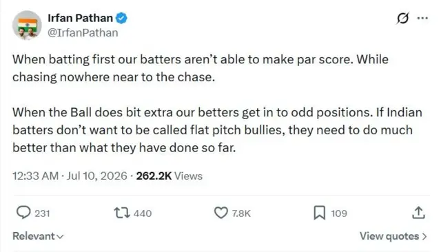Click the @IrfanPathan handle
The width and height of the screenshot is (441, 252).
[83, 33]
